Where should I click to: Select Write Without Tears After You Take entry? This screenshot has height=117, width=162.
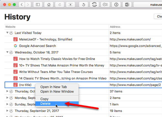pyautogui.click(x=56, y=72)
